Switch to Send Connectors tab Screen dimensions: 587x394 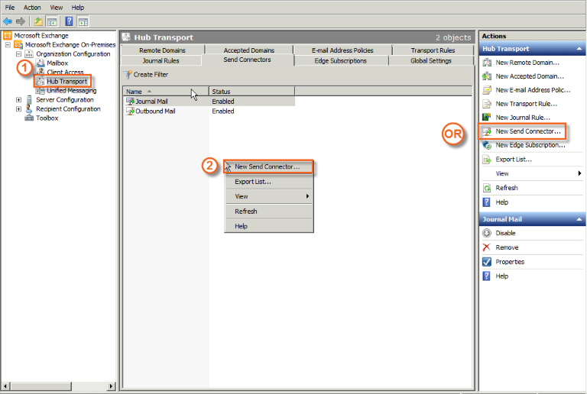(247, 60)
